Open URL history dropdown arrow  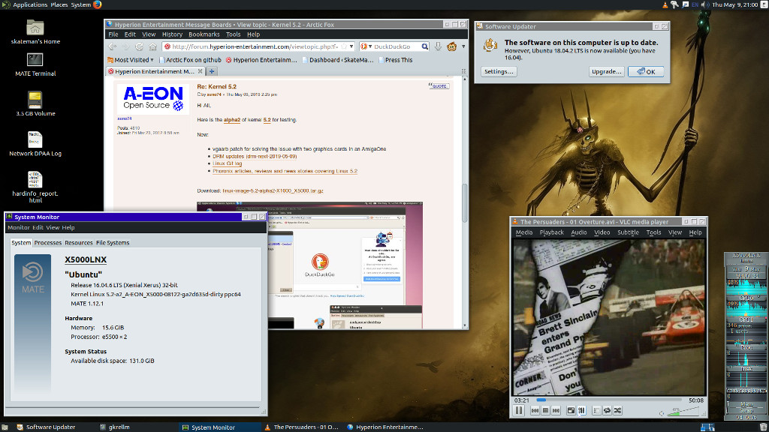point(351,46)
